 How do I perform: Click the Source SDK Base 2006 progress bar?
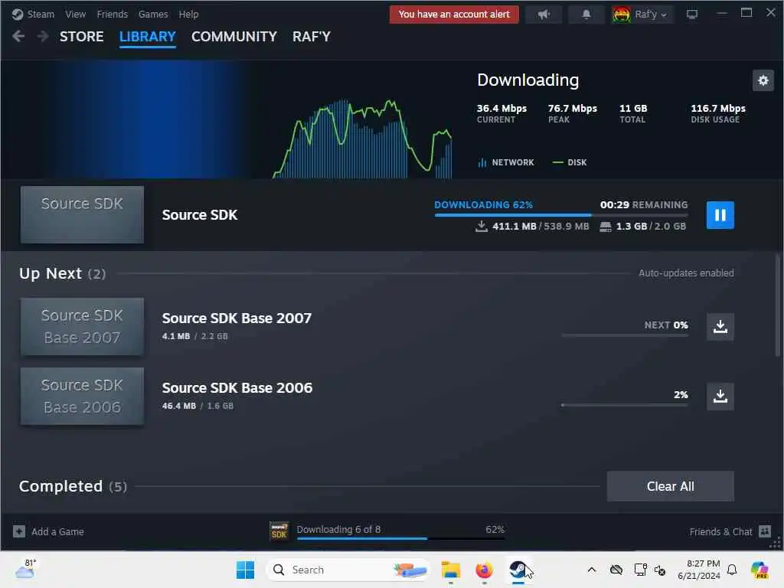[x=625, y=405]
